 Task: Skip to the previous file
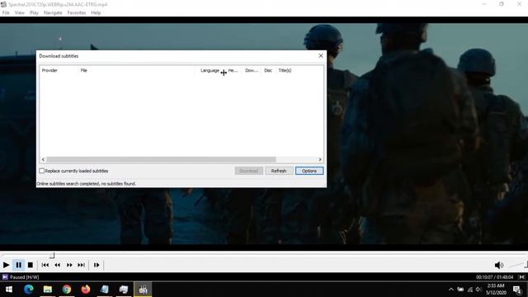tap(45, 265)
